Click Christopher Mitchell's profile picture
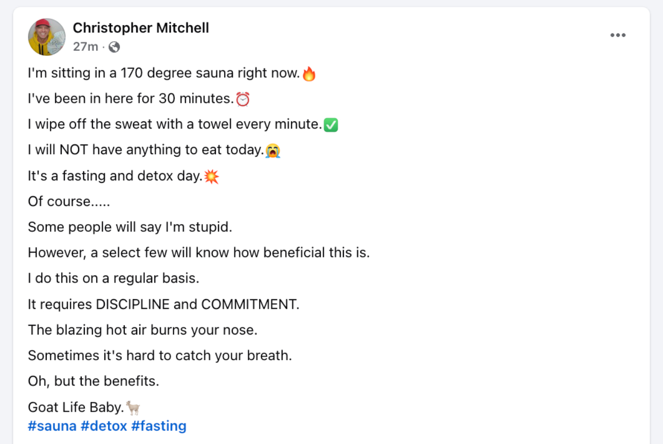This screenshot has height=444, width=663. [x=47, y=37]
